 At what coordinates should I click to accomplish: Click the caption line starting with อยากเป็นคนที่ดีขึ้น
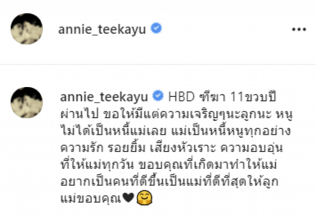[x=169, y=182]
